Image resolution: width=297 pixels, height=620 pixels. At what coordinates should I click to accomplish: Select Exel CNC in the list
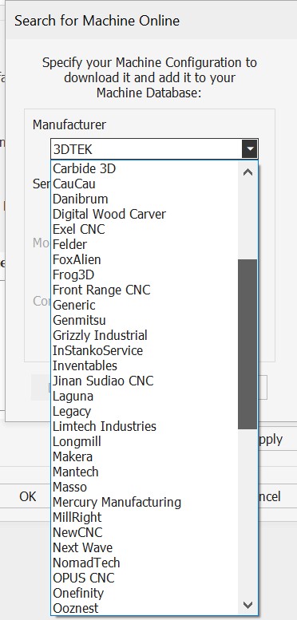coord(145,229)
